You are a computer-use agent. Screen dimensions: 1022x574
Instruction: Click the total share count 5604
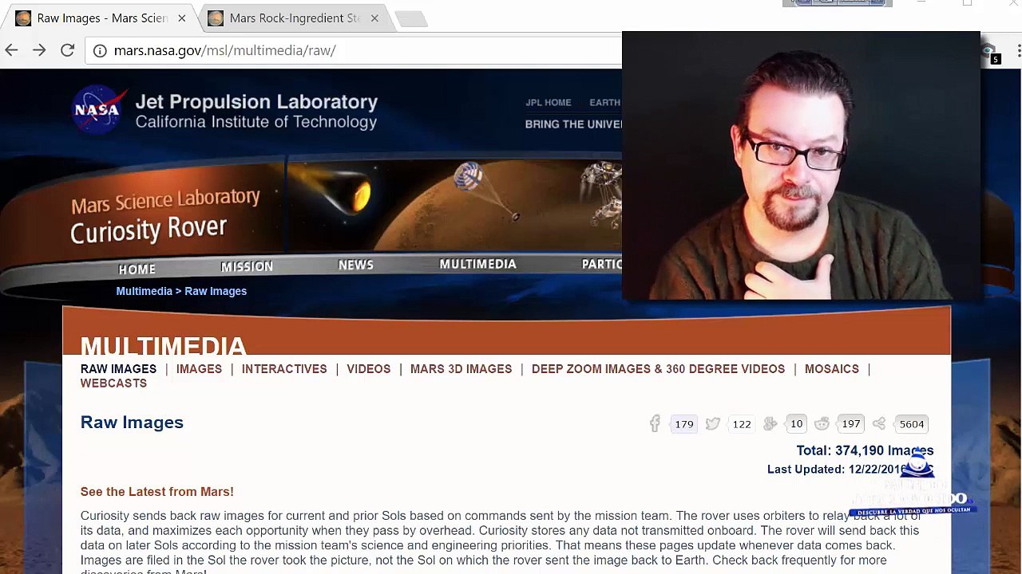pos(912,424)
